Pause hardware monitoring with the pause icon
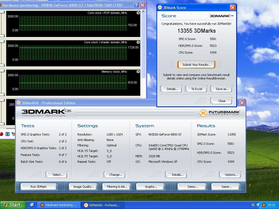 pos(7,134)
